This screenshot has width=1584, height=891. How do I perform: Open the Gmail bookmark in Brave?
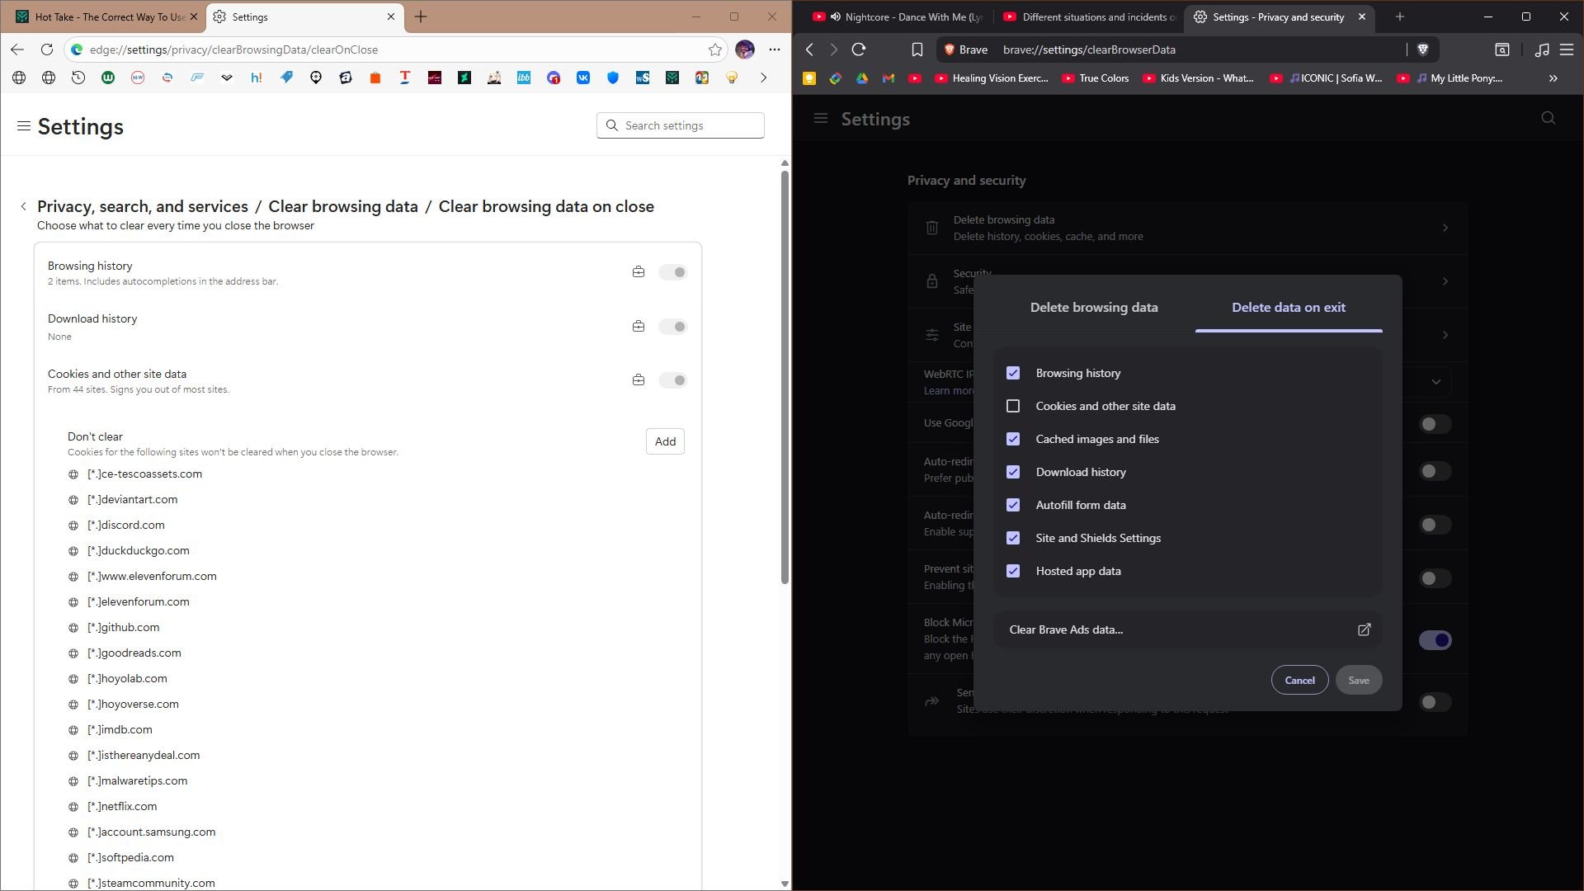coord(889,78)
